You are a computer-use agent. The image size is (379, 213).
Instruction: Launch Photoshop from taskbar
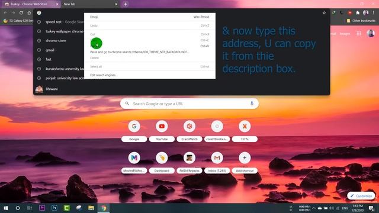(54, 208)
